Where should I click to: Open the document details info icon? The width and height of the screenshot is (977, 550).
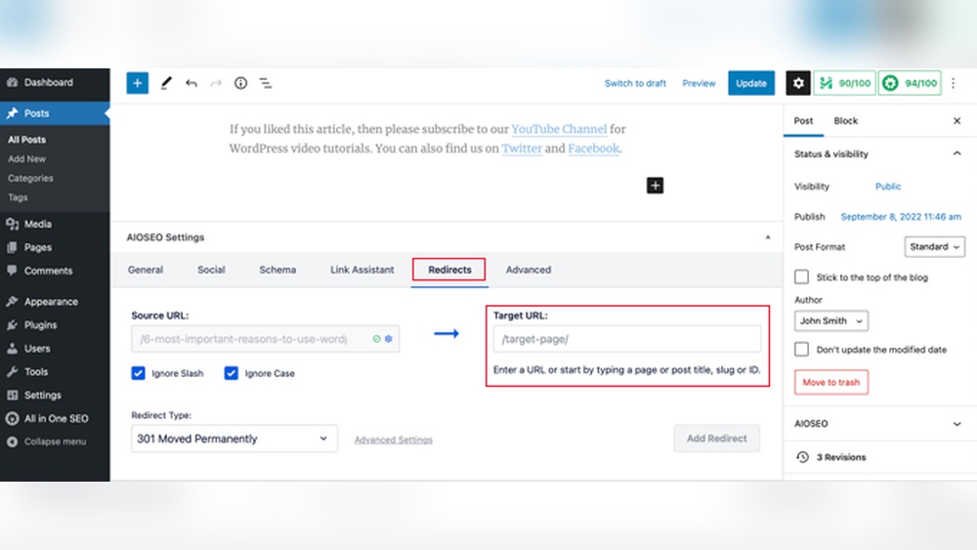click(x=240, y=83)
